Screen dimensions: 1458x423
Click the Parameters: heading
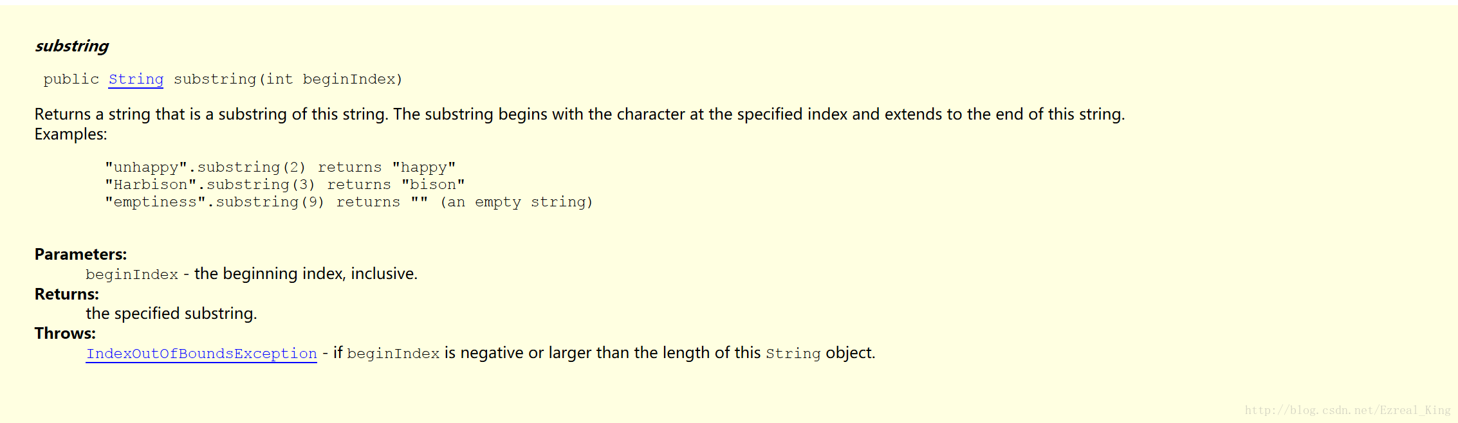coord(80,254)
